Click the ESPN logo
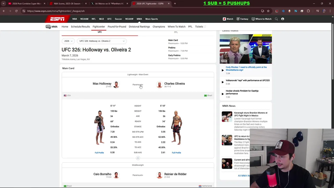Screen dimensions: 334x188 point(57,19)
